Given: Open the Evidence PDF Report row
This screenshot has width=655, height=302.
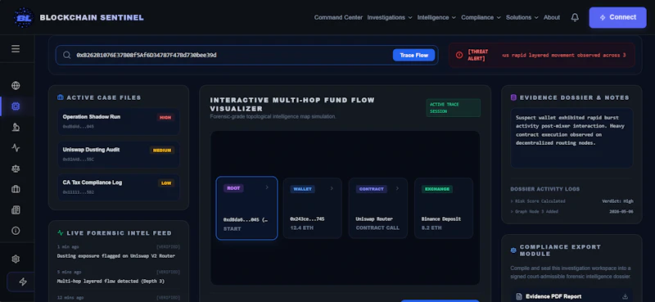Looking at the screenshot, I should point(571,296).
